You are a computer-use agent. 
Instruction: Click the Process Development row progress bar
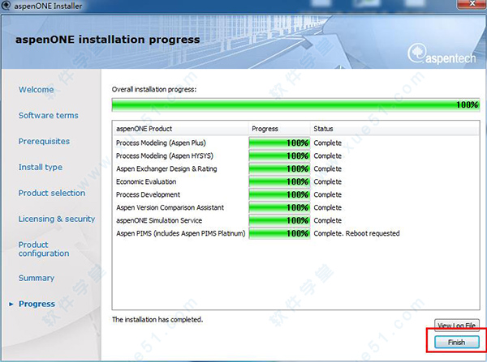(279, 194)
